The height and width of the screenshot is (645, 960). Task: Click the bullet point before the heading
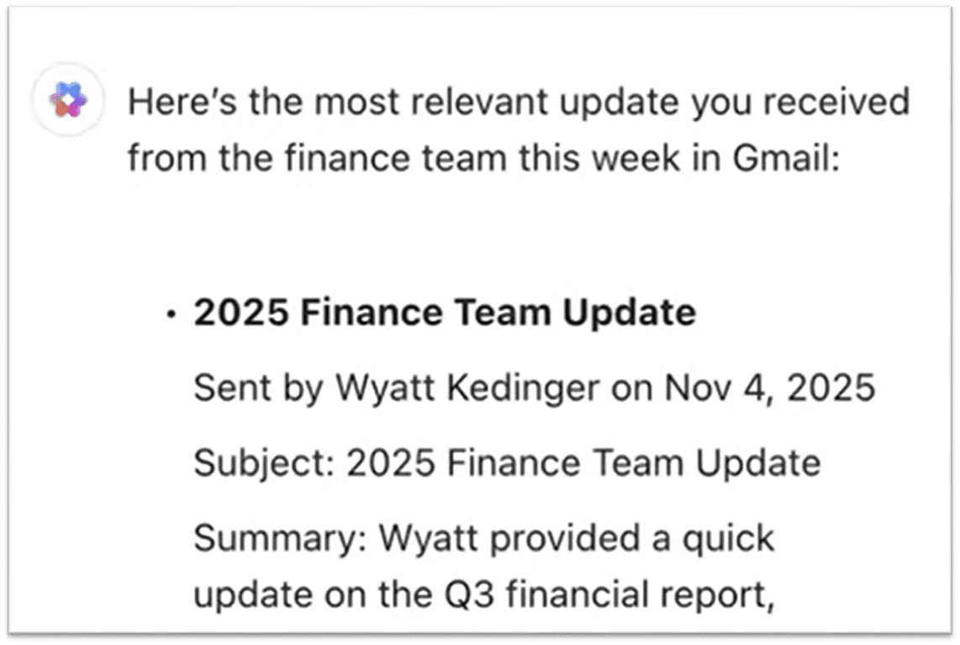click(172, 315)
